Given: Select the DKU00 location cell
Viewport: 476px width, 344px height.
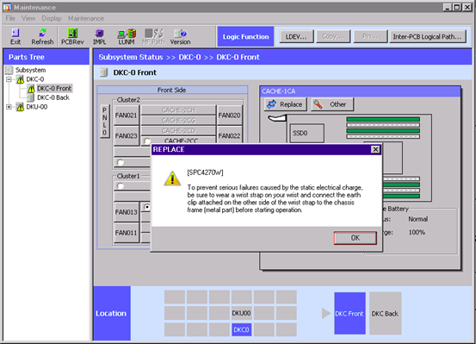Looking at the screenshot, I should 241,313.
